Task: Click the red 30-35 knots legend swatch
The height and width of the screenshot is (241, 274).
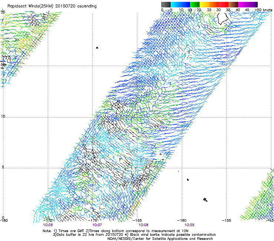Action: coord(224,4)
